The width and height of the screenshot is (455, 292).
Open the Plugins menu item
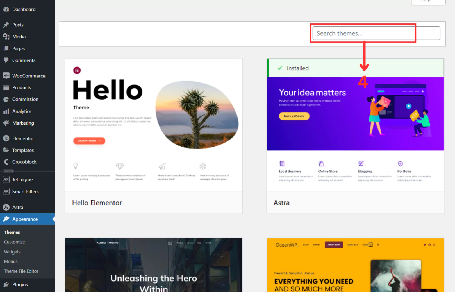(x=28, y=284)
